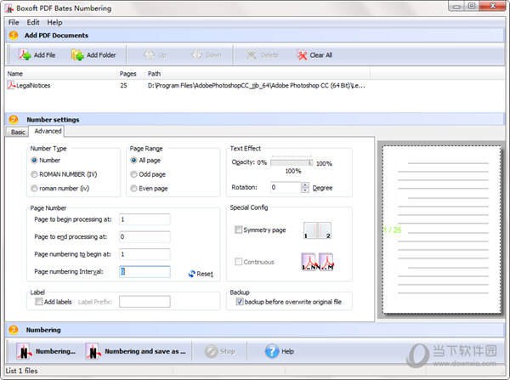Click the PDF icon beside LegalNotices

(x=11, y=85)
